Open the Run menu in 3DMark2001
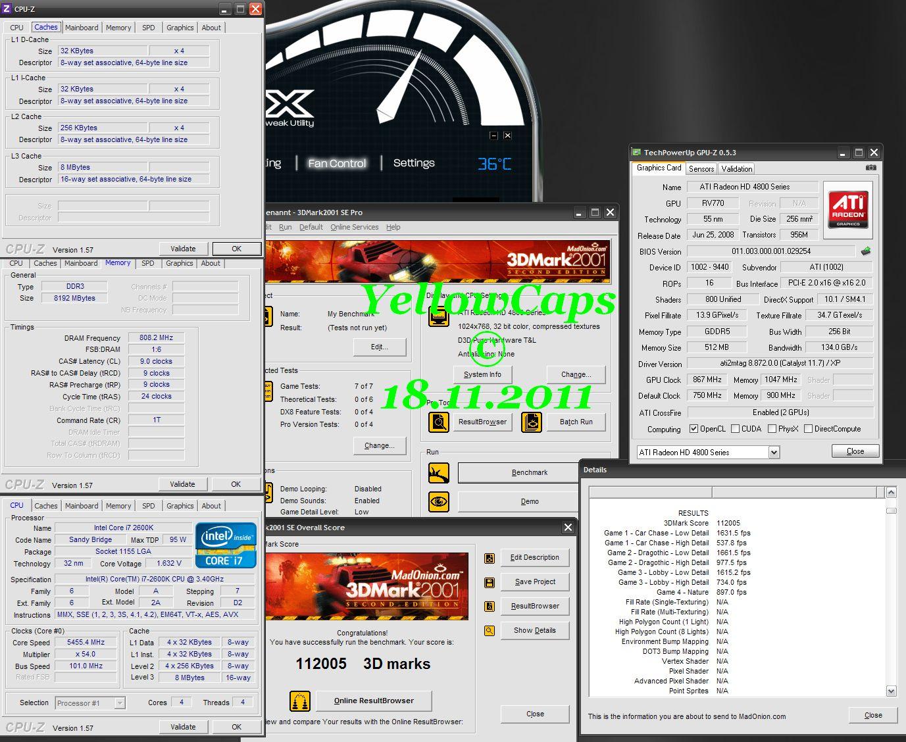The image size is (906, 742). tap(285, 227)
